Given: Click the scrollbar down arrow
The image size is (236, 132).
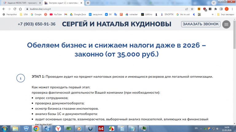Looking at the screenshot, I should [234, 124].
